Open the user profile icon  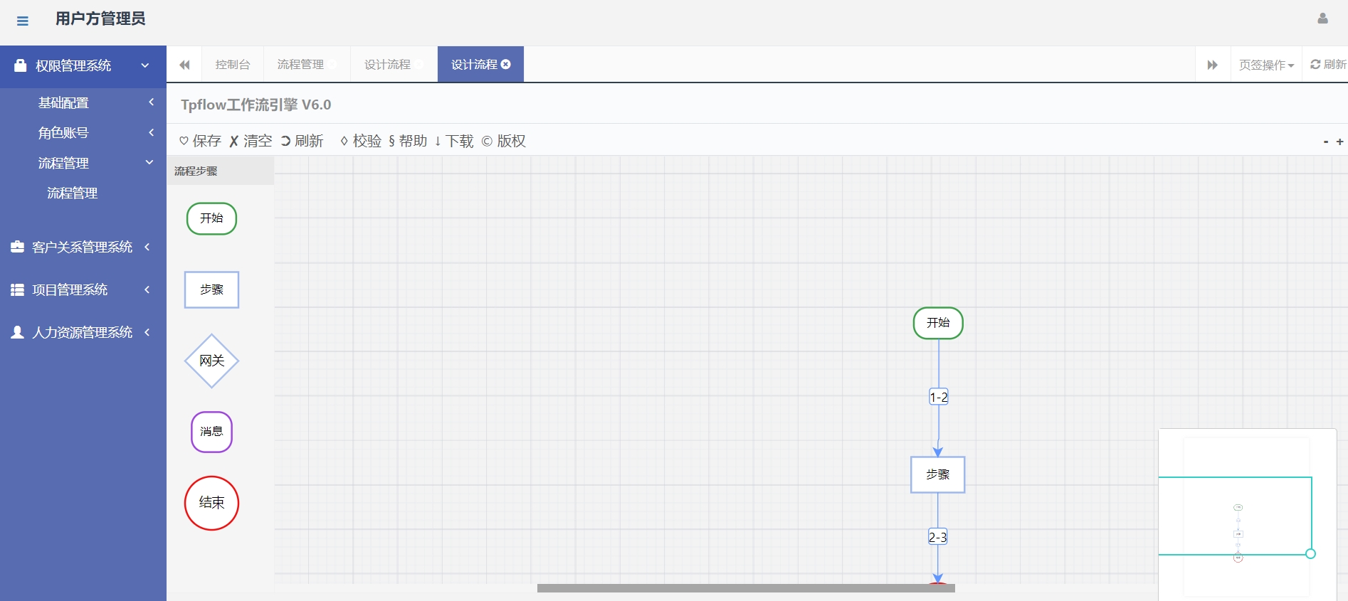(1322, 18)
